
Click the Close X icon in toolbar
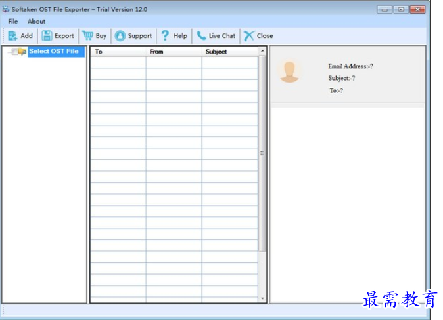(249, 36)
